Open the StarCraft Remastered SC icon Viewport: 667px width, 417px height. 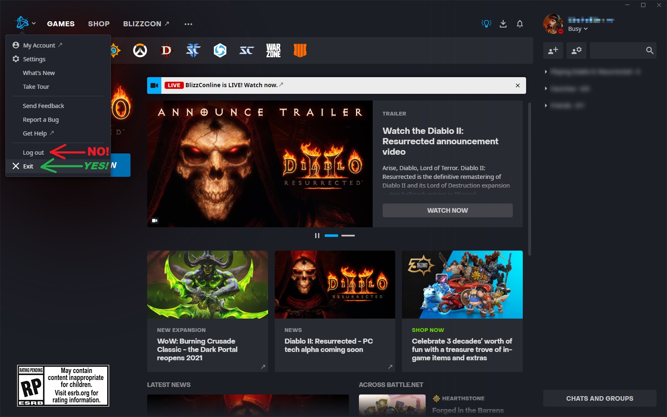[x=246, y=50]
